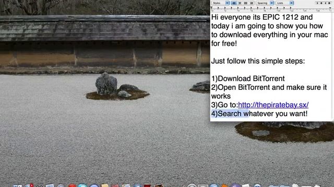Select the center tab stop diamond icon

tap(321, 3)
